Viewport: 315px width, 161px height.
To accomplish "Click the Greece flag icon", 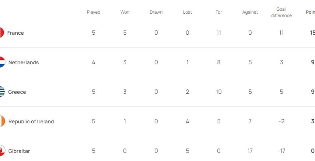I will click(x=2, y=92).
